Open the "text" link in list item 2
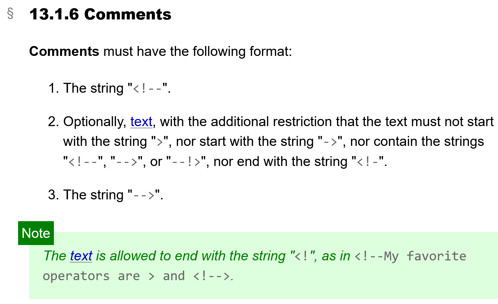498x304 pixels. [x=141, y=122]
